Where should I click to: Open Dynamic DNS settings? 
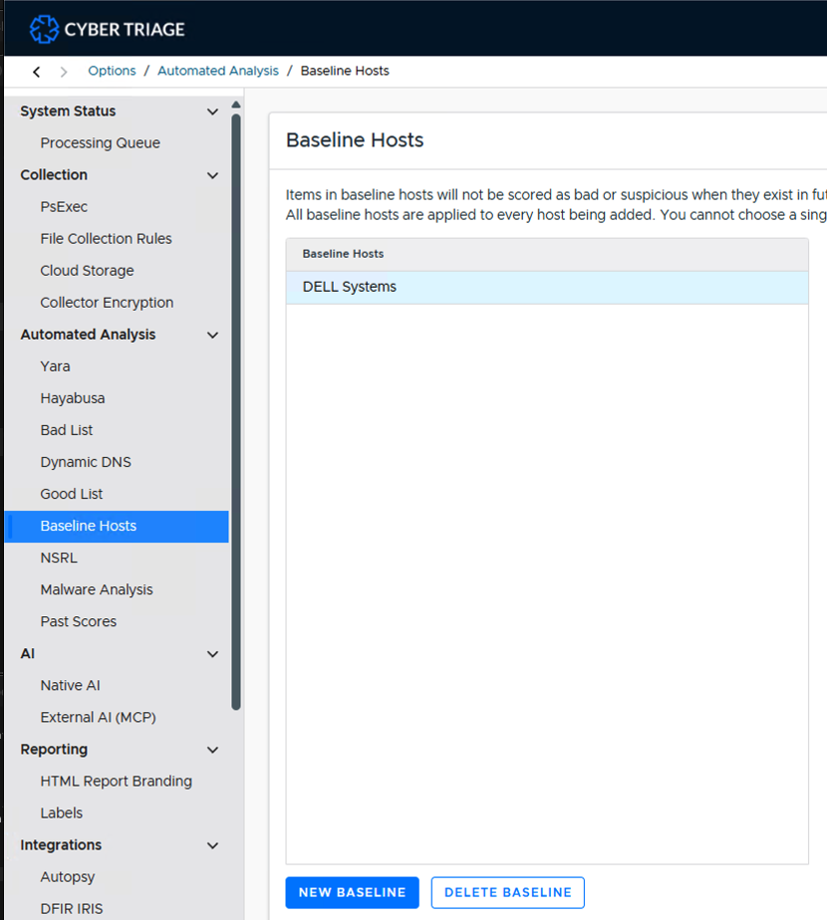click(x=86, y=462)
